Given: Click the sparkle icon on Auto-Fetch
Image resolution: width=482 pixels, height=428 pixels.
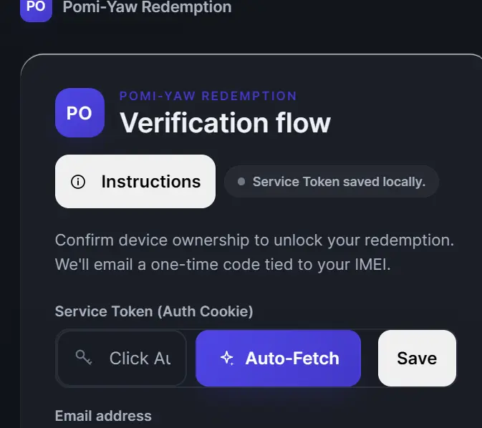Looking at the screenshot, I should coord(227,358).
